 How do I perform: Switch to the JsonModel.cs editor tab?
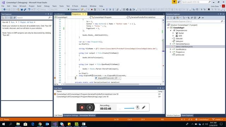60,14
